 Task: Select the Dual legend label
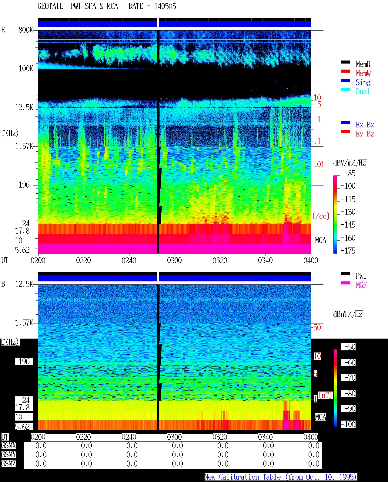[363, 91]
